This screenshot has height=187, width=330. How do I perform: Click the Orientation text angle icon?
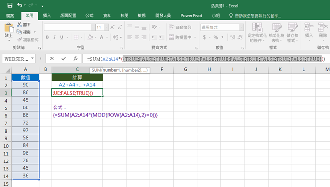point(155,27)
